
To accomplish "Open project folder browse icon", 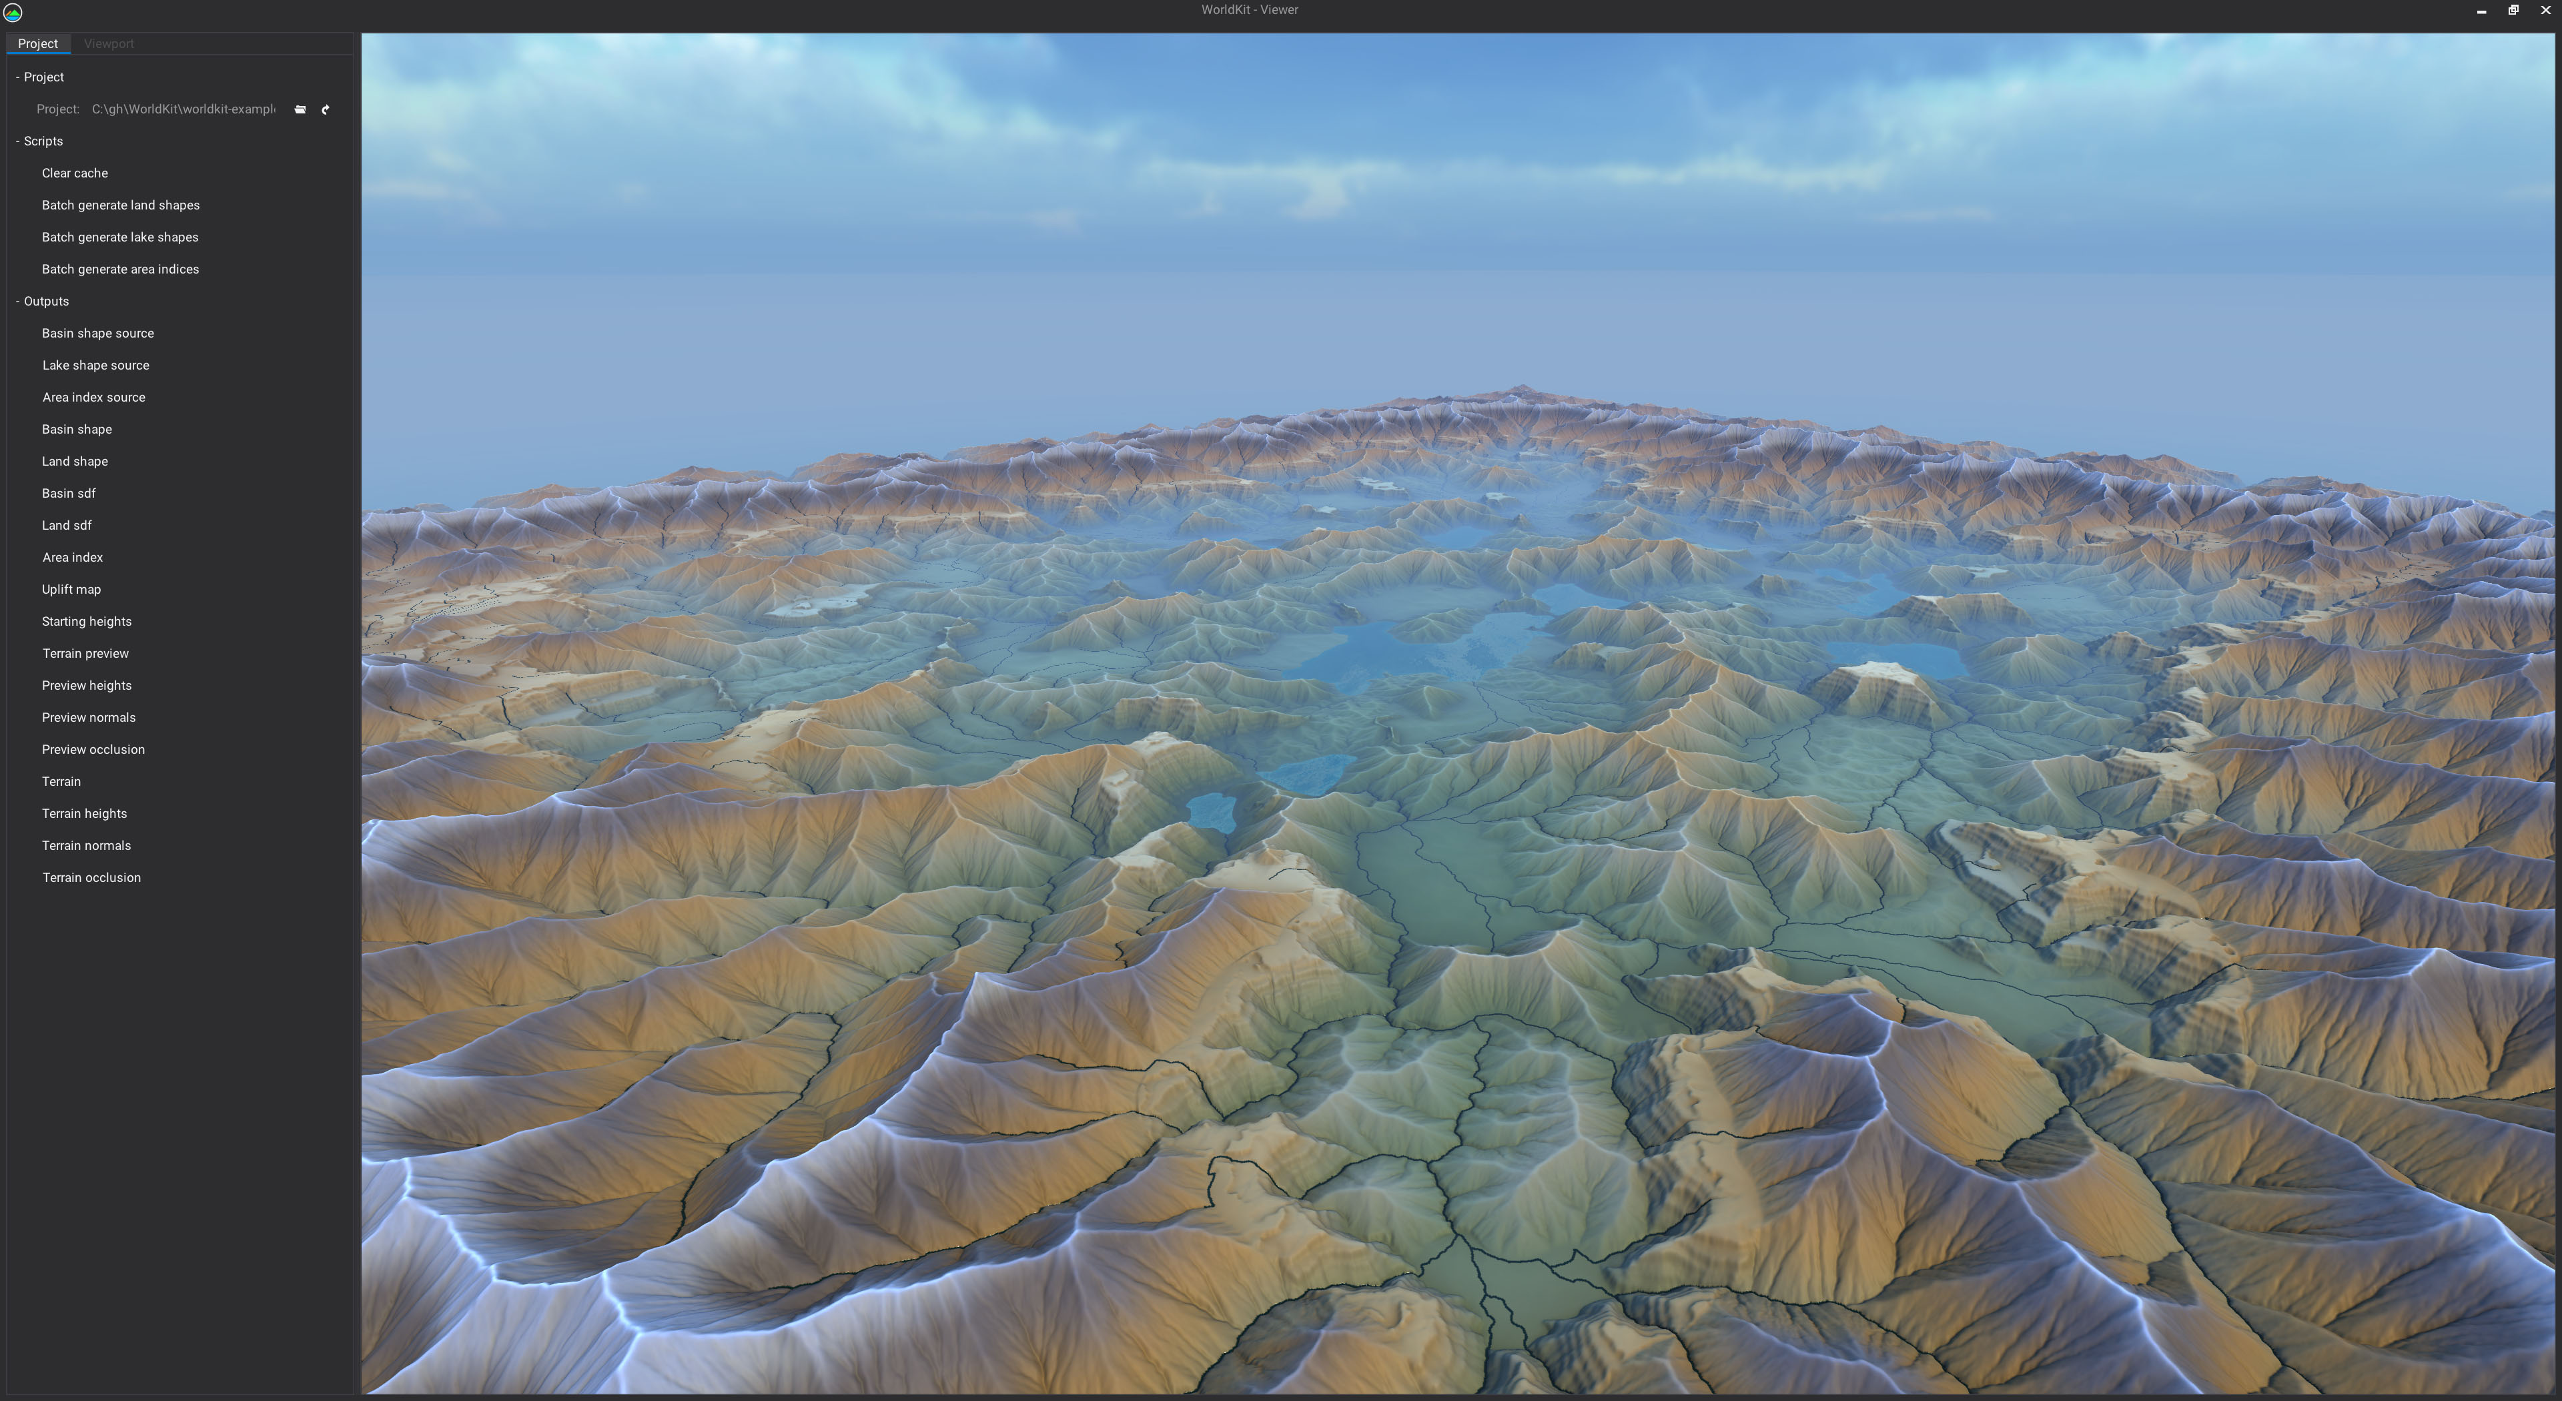I will coord(300,109).
